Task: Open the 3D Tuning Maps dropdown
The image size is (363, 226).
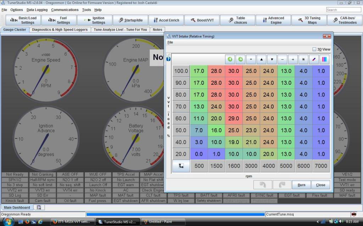Action: [308, 20]
